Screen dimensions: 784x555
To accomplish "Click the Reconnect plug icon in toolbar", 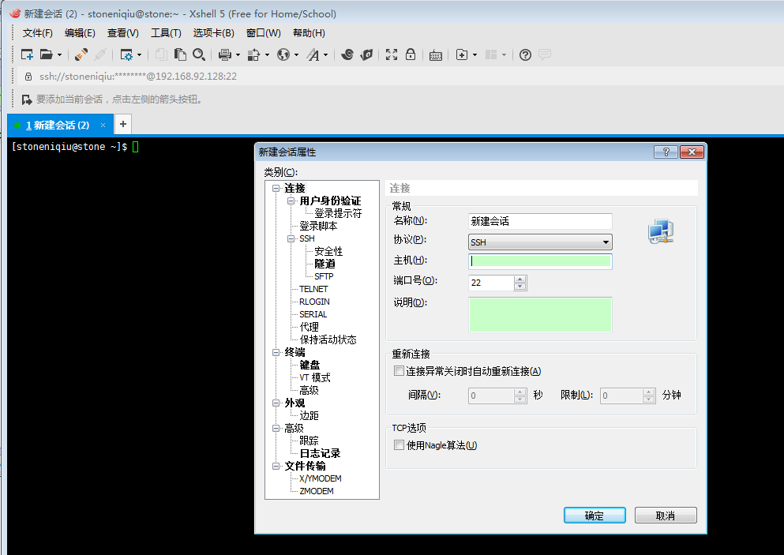I will (81, 54).
